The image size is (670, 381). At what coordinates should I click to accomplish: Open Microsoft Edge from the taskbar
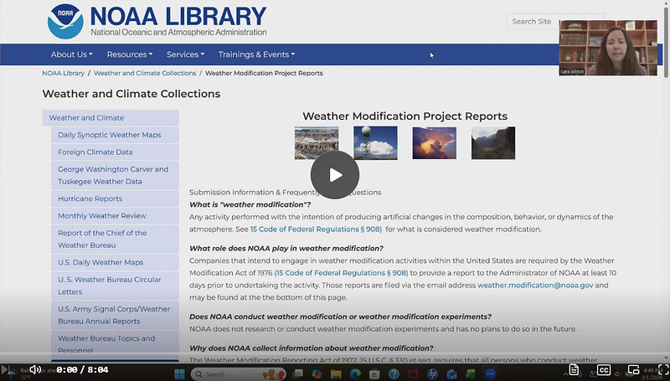click(x=355, y=374)
